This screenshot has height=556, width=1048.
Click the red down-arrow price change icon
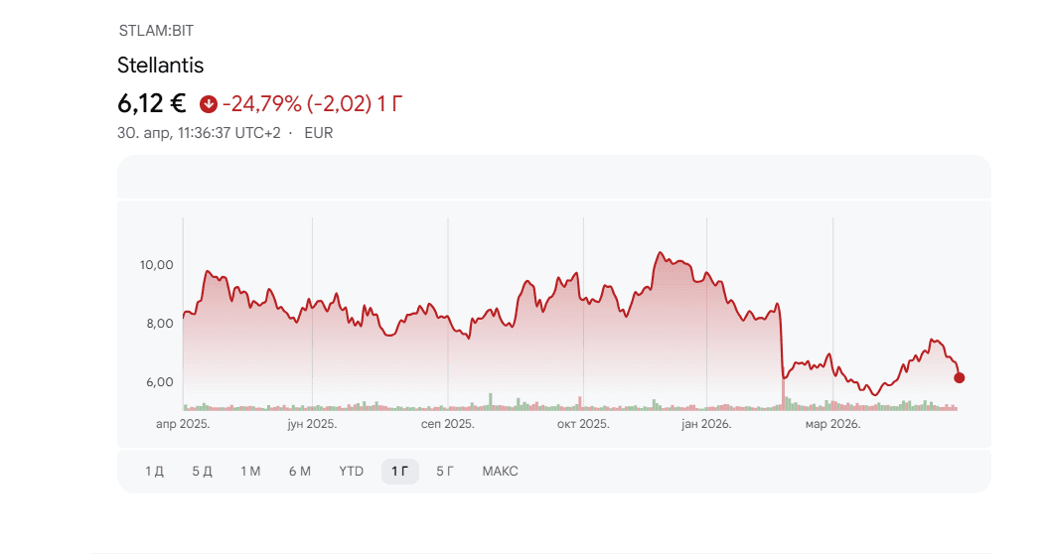tap(208, 103)
